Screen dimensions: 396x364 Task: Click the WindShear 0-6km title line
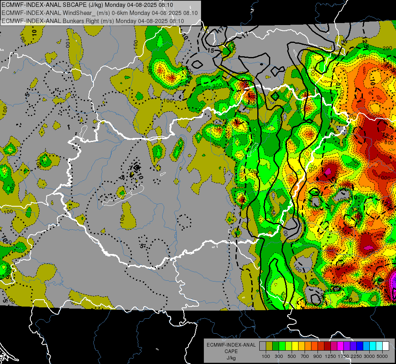(100, 13)
